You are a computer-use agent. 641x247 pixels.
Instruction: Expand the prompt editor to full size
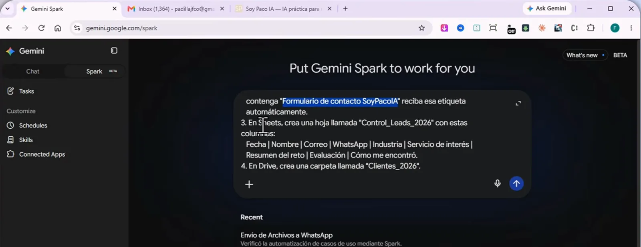coord(518,103)
